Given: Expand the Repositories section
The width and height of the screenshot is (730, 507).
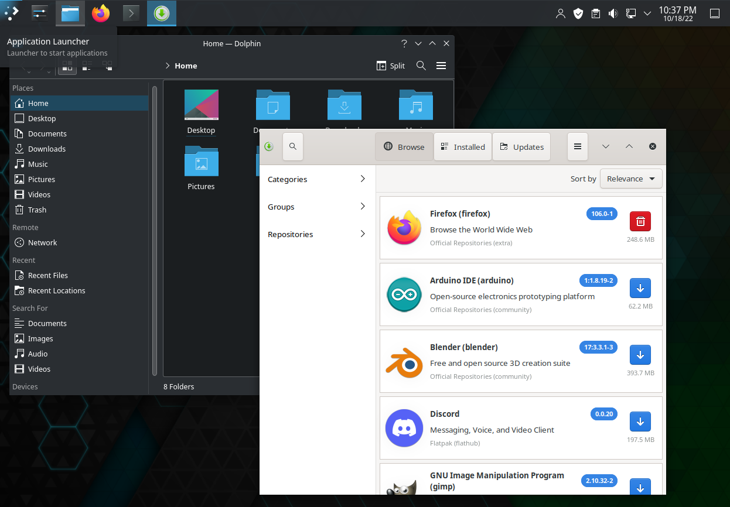Looking at the screenshot, I should [316, 234].
